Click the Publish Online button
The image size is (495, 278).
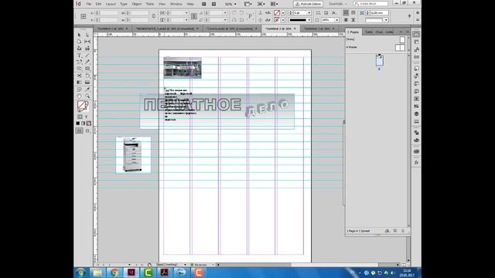308,4
